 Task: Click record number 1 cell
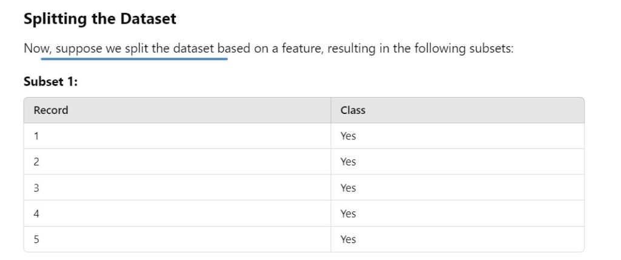36,136
